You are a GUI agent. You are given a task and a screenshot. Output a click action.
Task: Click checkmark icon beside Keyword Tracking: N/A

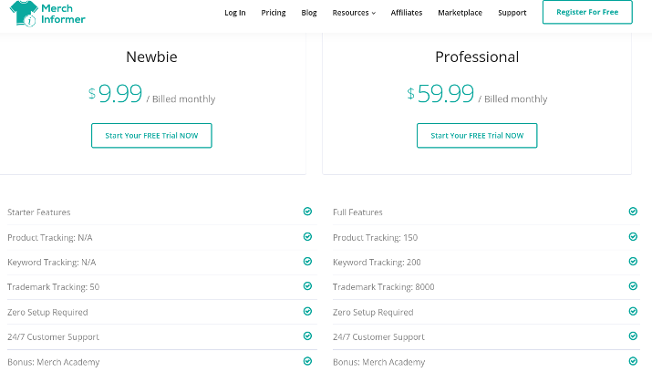307,262
